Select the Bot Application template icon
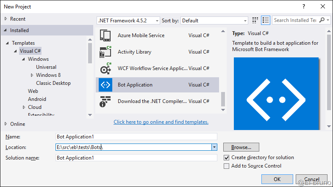The height and width of the screenshot is (187, 333). pos(105,85)
